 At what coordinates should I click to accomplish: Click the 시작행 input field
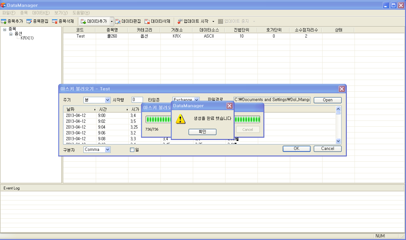[x=137, y=100]
